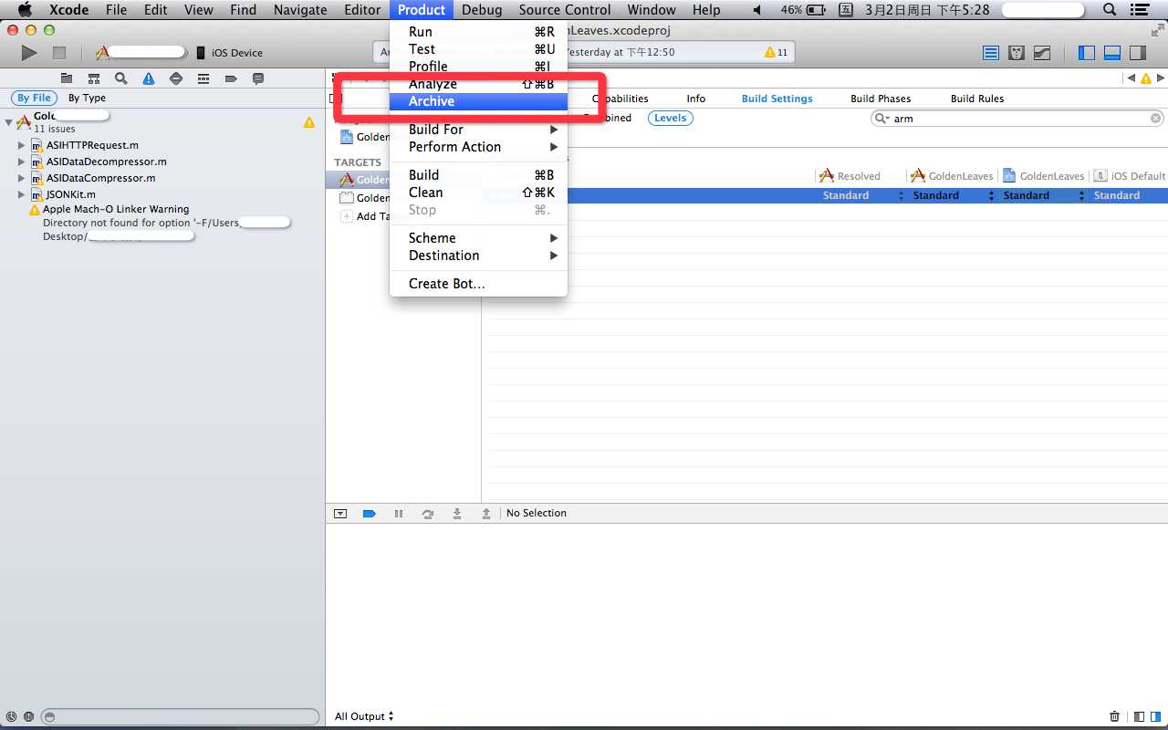Open the Apple menu icon
Screen dimensions: 1168x730
point(25,10)
